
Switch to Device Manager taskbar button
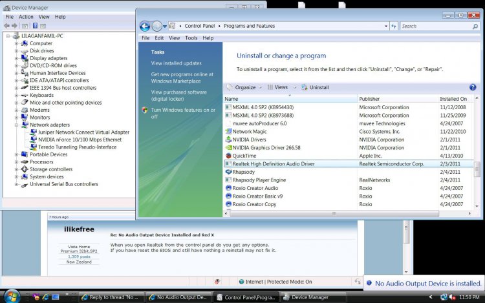pyautogui.click(x=312, y=297)
